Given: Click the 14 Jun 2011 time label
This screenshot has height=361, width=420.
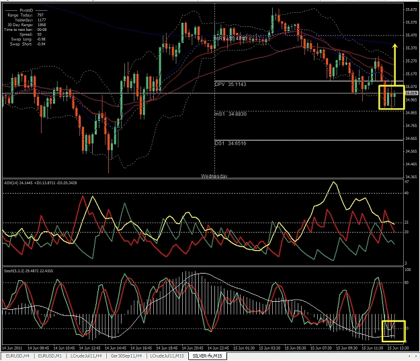Looking at the screenshot, I should 12,348.
